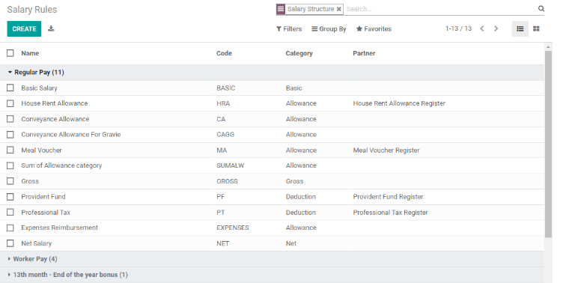Open the House Rent Allowance rule
Viewport: 575px width, 283px height.
[x=54, y=103]
